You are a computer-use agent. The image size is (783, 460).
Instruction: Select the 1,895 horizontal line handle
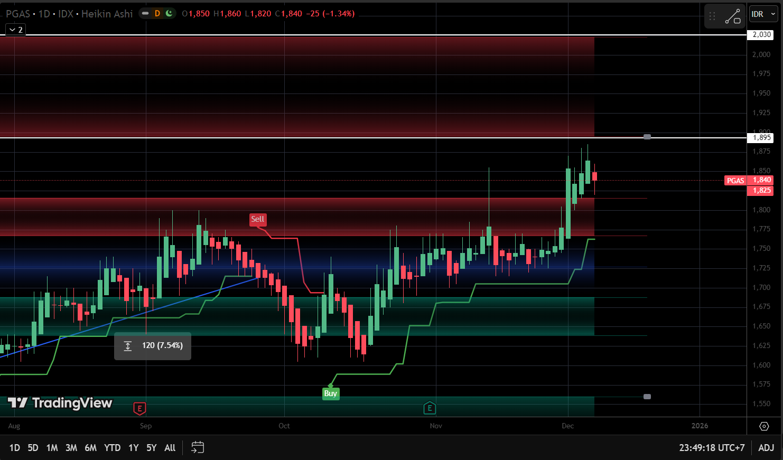pyautogui.click(x=647, y=137)
